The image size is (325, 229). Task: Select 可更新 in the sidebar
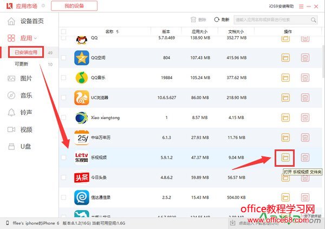click(x=21, y=64)
